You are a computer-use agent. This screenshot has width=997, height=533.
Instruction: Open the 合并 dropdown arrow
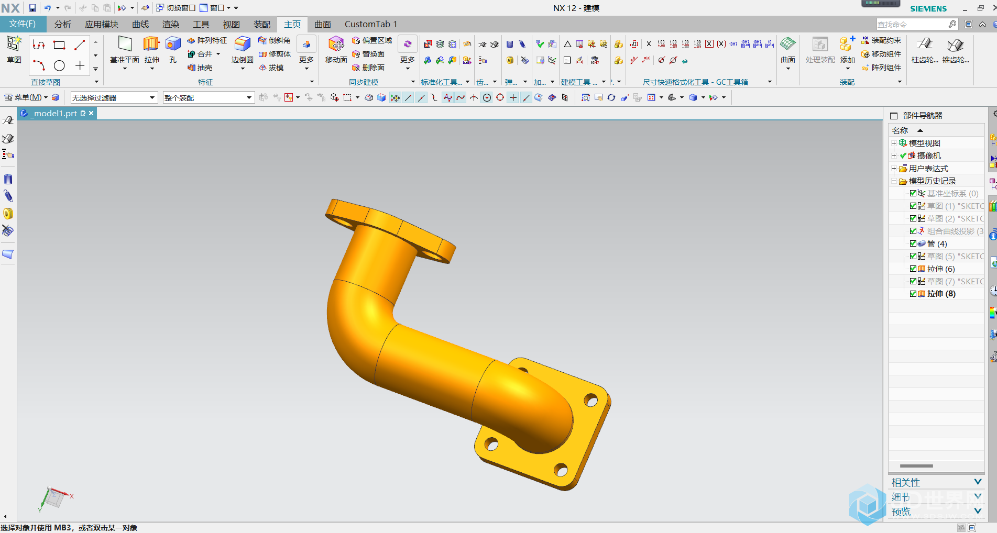pos(218,54)
